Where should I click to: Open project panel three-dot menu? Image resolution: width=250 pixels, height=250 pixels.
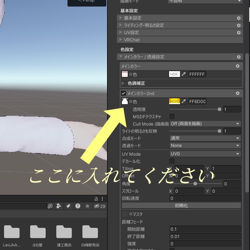102,199
